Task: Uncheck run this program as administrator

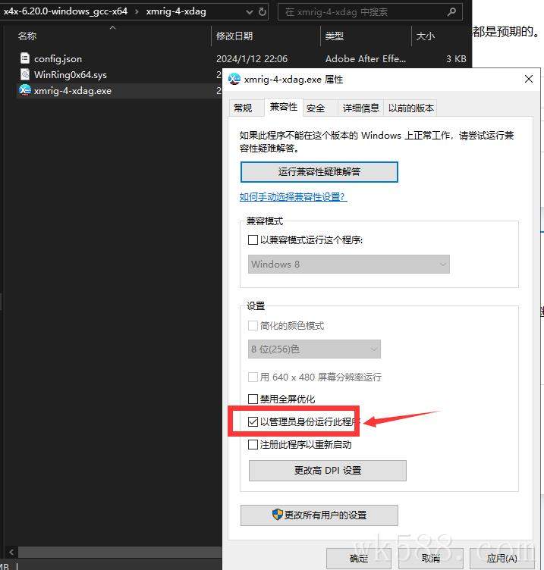Action: [x=253, y=421]
